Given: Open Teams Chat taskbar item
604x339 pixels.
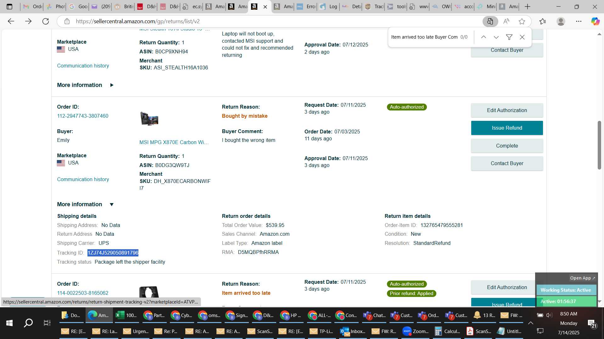Looking at the screenshot, I should (x=374, y=315).
